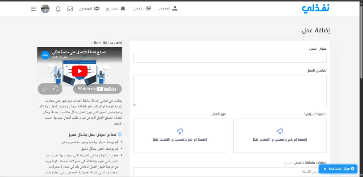
Task: Click the عنوان العمل input field
Action: pyautogui.click(x=230, y=58)
